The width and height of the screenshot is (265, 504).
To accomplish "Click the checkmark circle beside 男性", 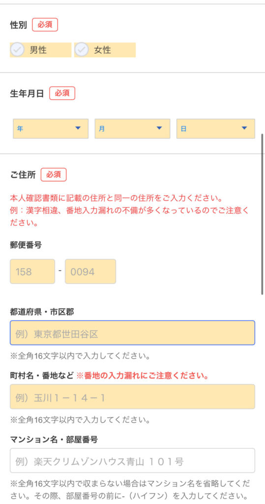I will pos(17,50).
